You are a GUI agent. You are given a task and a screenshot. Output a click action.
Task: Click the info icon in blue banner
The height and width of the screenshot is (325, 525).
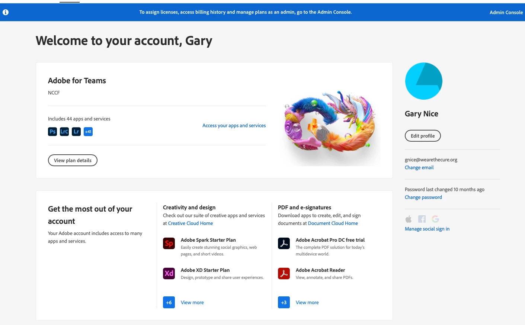point(6,12)
